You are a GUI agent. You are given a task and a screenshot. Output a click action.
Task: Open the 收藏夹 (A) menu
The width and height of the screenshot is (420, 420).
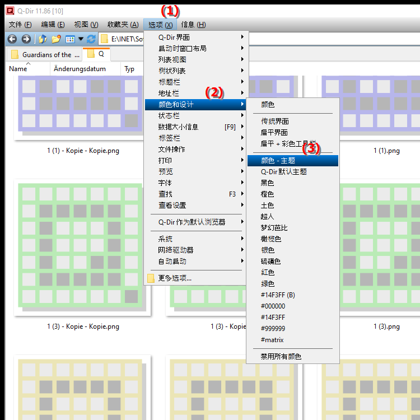tap(123, 25)
